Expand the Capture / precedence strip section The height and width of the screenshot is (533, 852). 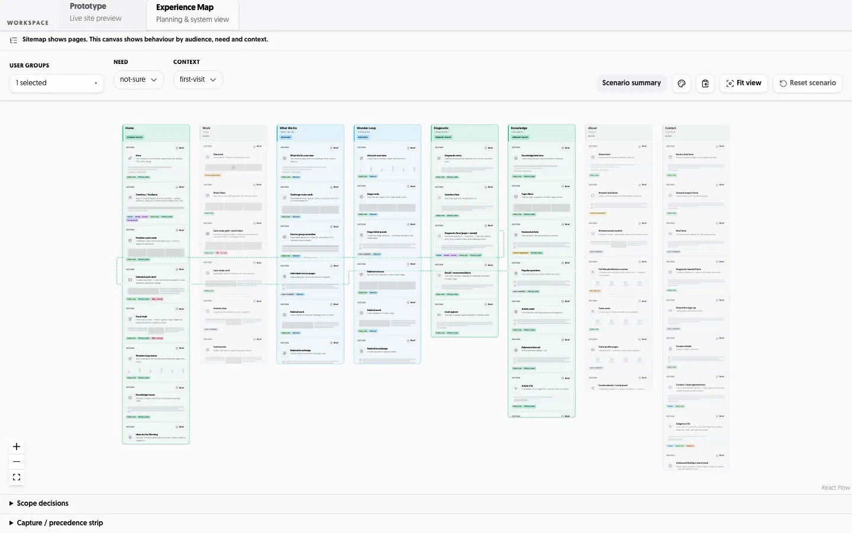(56, 523)
